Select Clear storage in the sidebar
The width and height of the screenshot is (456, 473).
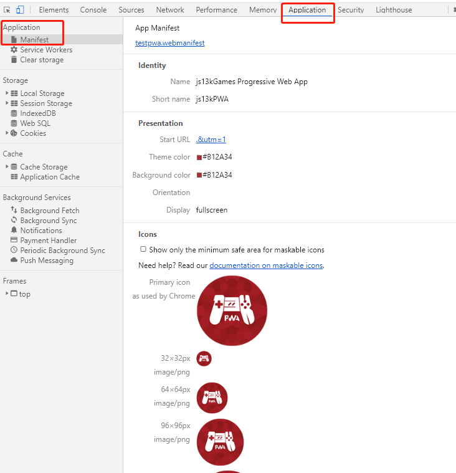click(42, 60)
